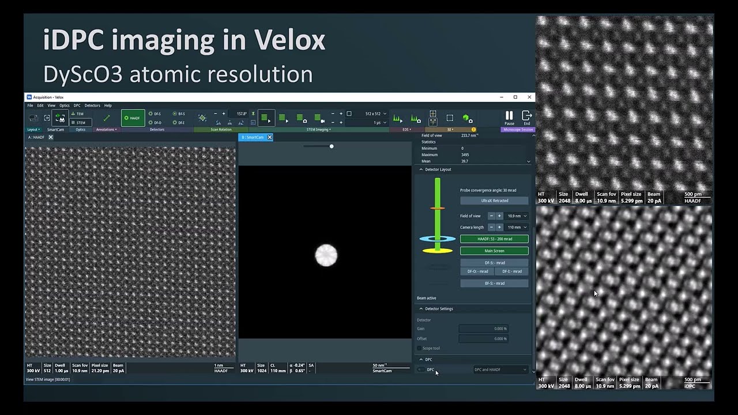
Task: Click the scan rotation diamond icon
Action: [x=202, y=118]
